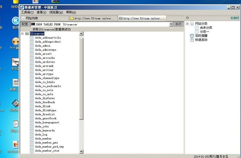
Task: Select the dede_homepageset table name
Action: click(47, 122)
